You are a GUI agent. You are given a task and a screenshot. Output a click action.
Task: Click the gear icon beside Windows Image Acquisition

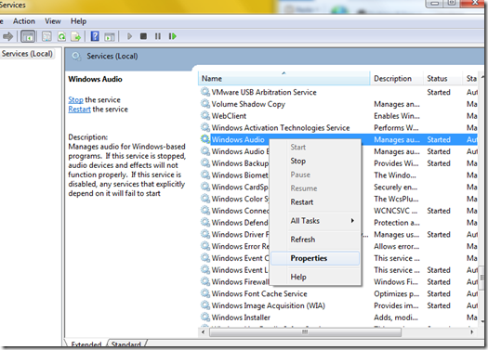[x=205, y=305]
